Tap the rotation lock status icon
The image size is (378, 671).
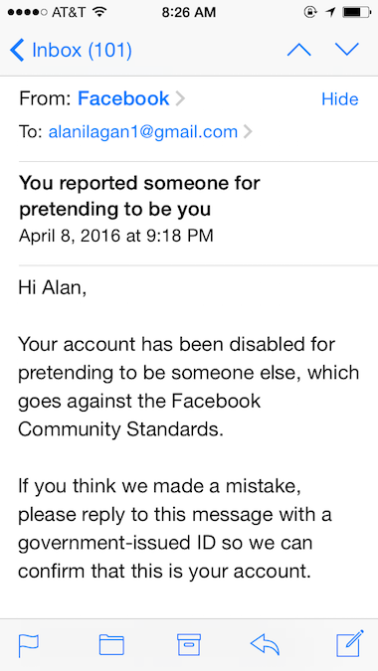(x=309, y=12)
